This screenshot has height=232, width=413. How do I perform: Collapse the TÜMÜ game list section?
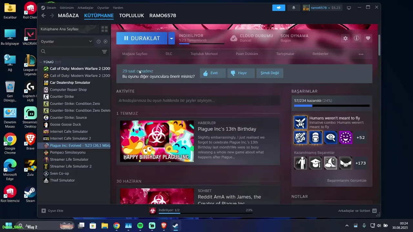click(x=41, y=62)
